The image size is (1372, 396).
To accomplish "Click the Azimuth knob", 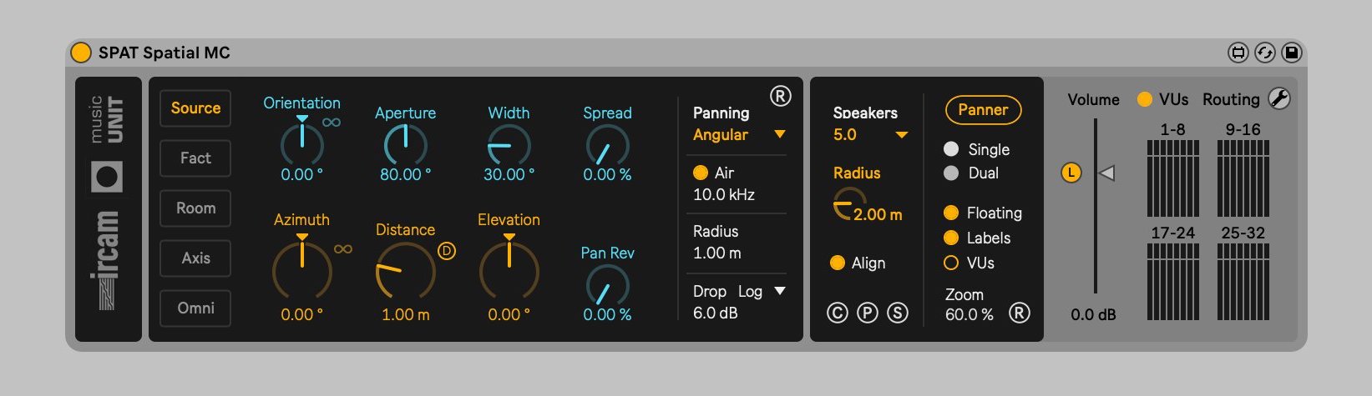I will click(301, 268).
